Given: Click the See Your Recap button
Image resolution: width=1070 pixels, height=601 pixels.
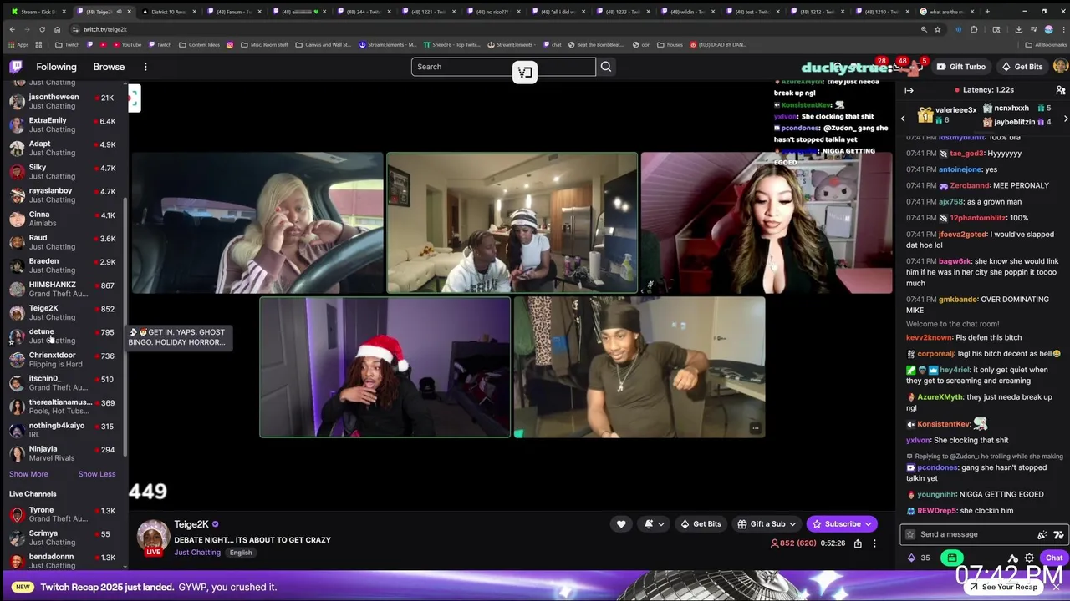Looking at the screenshot, I should click(1003, 587).
